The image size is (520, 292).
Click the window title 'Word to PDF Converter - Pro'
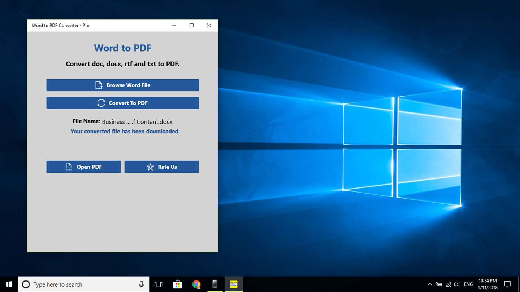click(61, 26)
